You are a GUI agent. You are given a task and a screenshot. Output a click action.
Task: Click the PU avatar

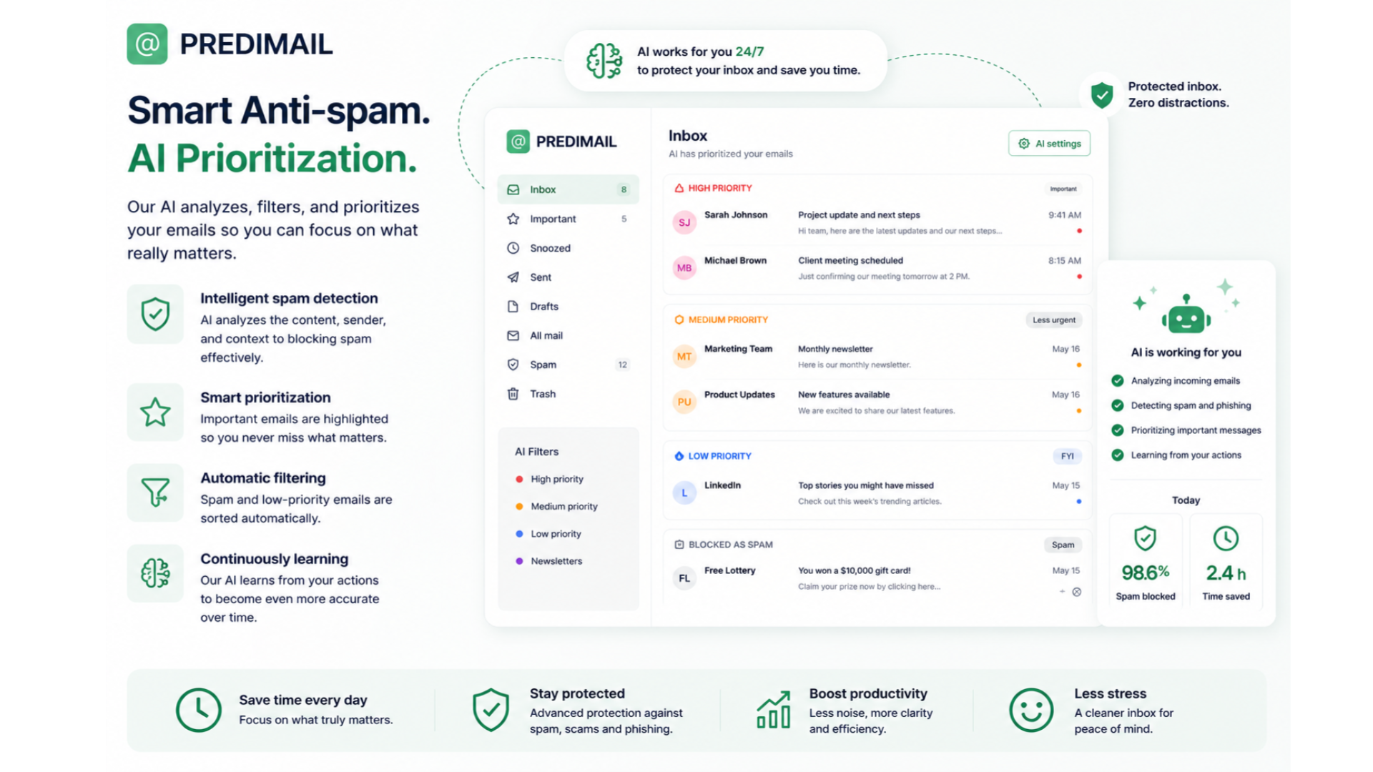684,402
